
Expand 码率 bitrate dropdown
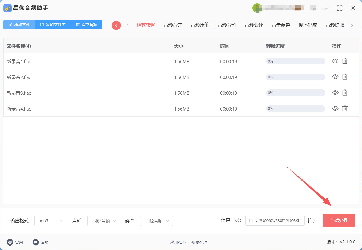click(156, 221)
